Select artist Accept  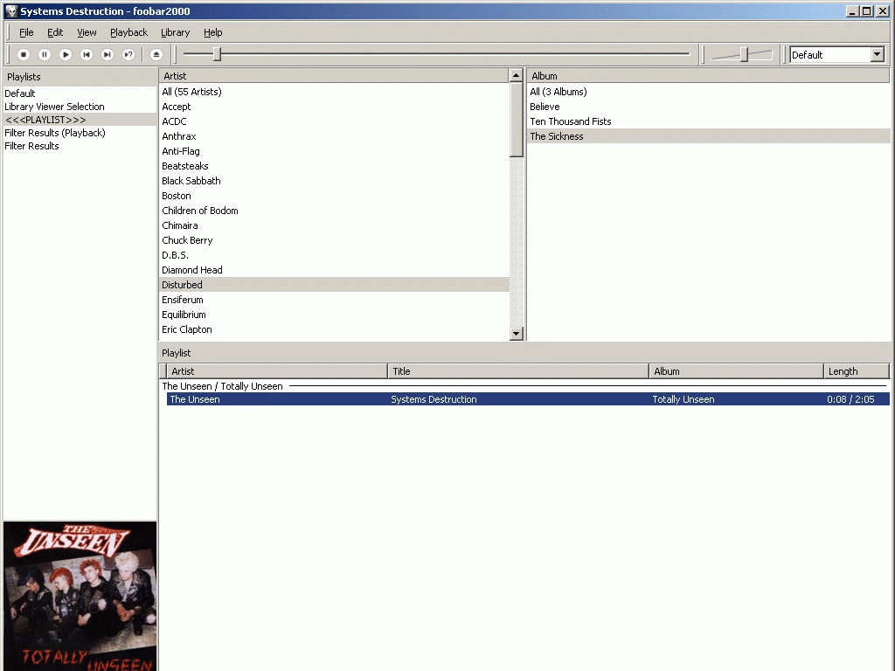click(x=334, y=107)
